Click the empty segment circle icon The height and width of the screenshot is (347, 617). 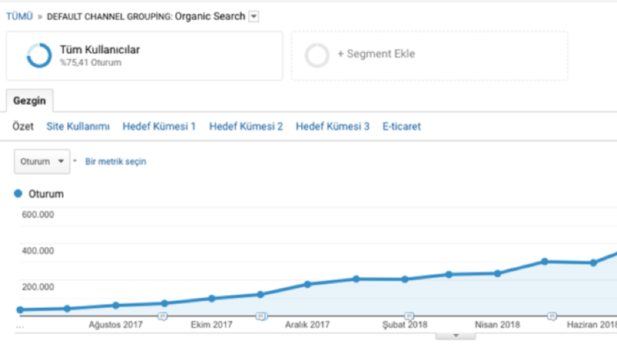[317, 55]
